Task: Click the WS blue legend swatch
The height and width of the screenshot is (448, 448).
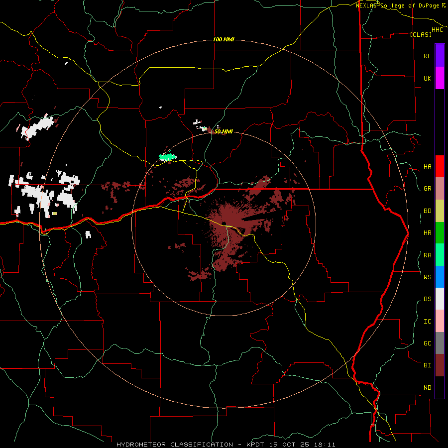Action: point(440,277)
